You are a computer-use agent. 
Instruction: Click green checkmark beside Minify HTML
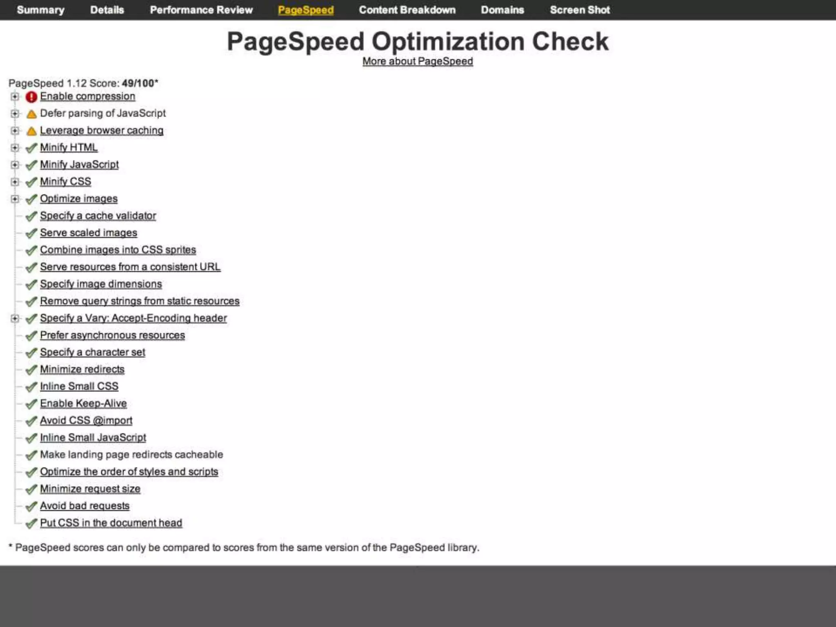31,148
